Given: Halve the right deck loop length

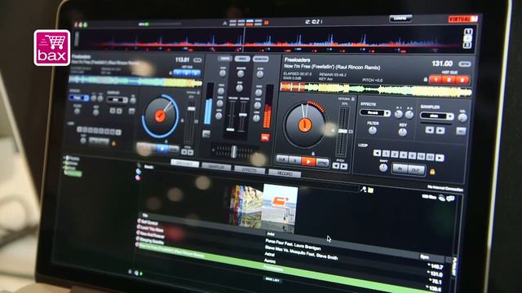Looking at the screenshot, I should coord(377,153).
